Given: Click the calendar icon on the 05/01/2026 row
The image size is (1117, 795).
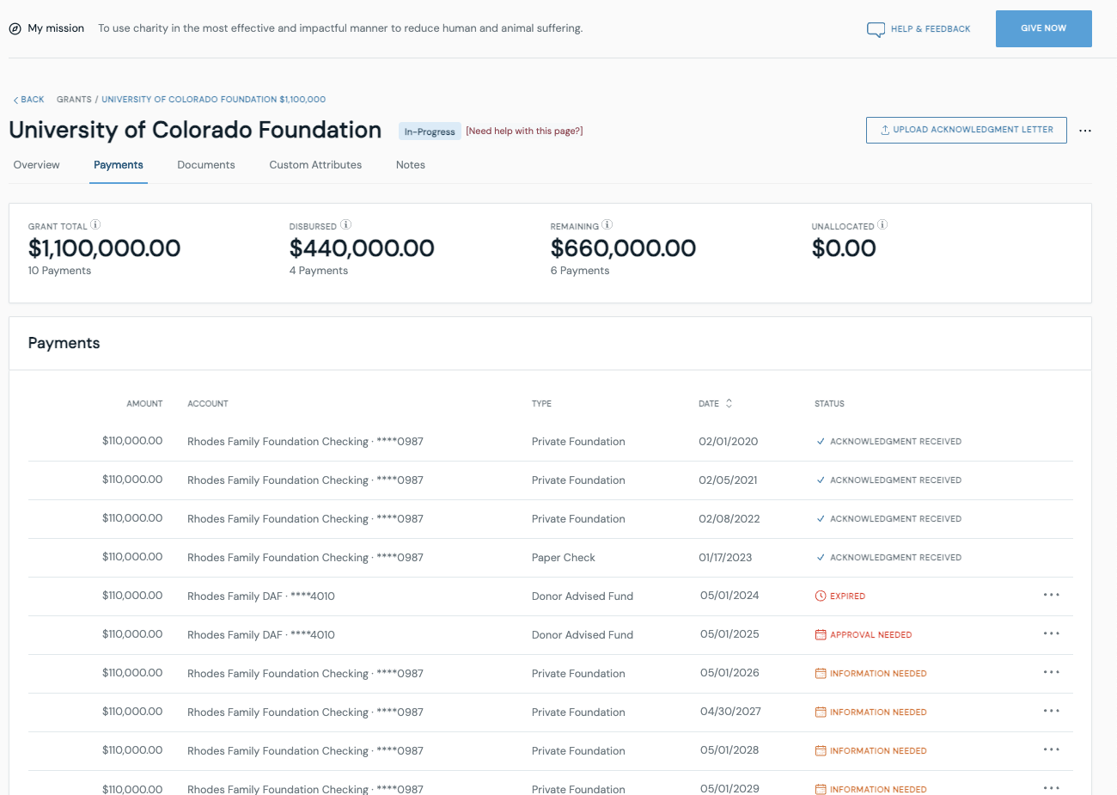Looking at the screenshot, I should point(821,673).
